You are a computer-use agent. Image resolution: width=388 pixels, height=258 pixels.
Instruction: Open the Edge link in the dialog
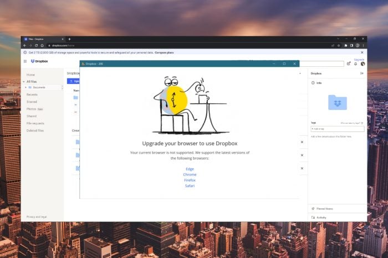[x=190, y=169]
